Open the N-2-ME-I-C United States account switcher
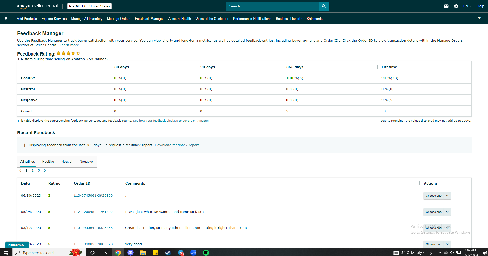The image size is (488, 256). pos(89,6)
